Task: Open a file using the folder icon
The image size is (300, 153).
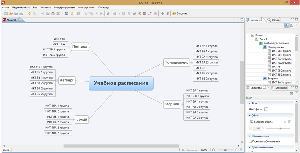Action: click(x=11, y=13)
